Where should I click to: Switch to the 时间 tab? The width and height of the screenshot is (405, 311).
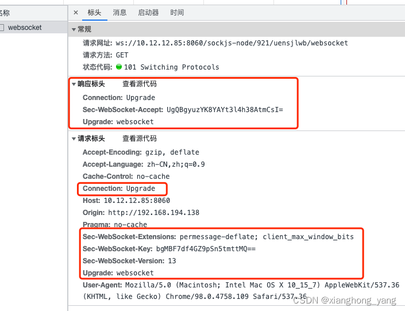(177, 13)
